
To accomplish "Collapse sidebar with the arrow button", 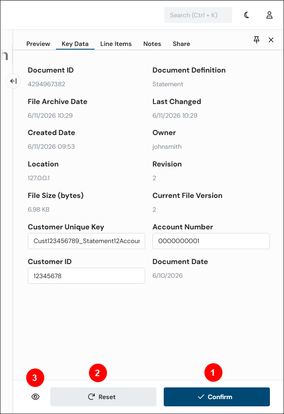I will tap(13, 81).
